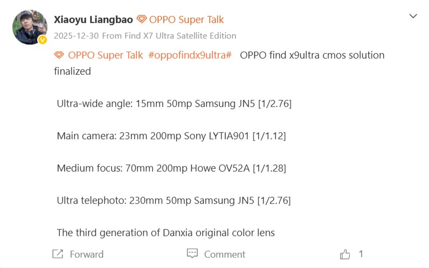Click the Comment label

(x=224, y=255)
